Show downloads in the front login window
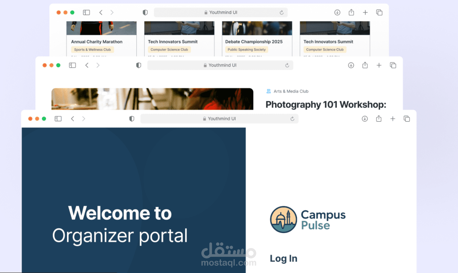Image resolution: width=458 pixels, height=273 pixels. pyautogui.click(x=365, y=119)
